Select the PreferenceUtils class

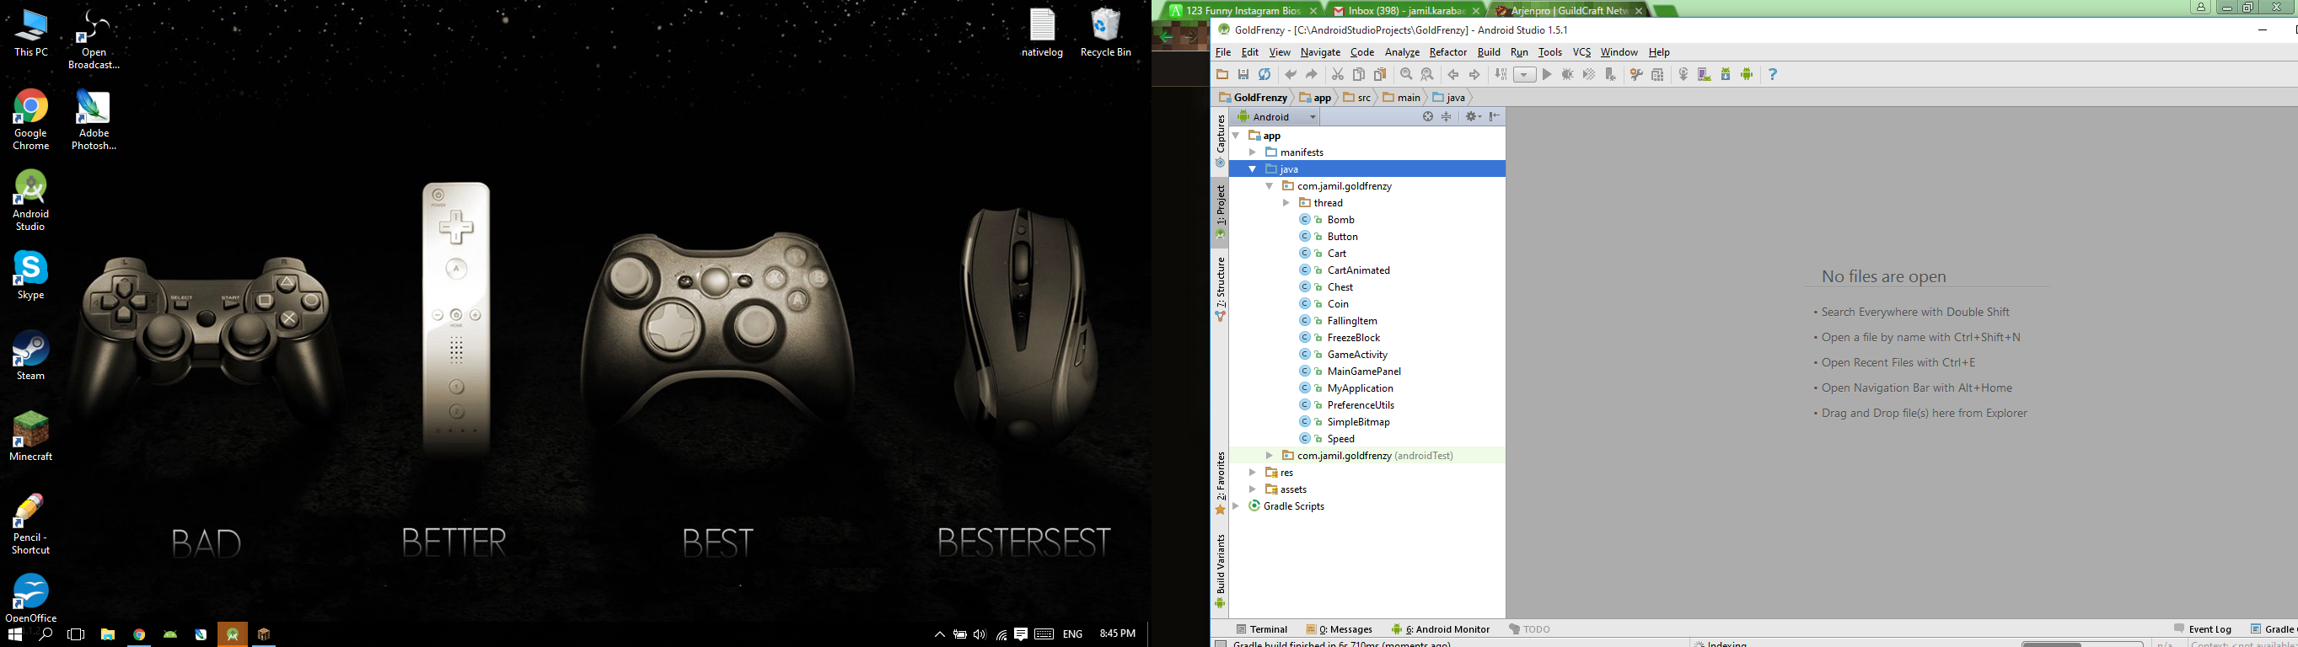1361,405
